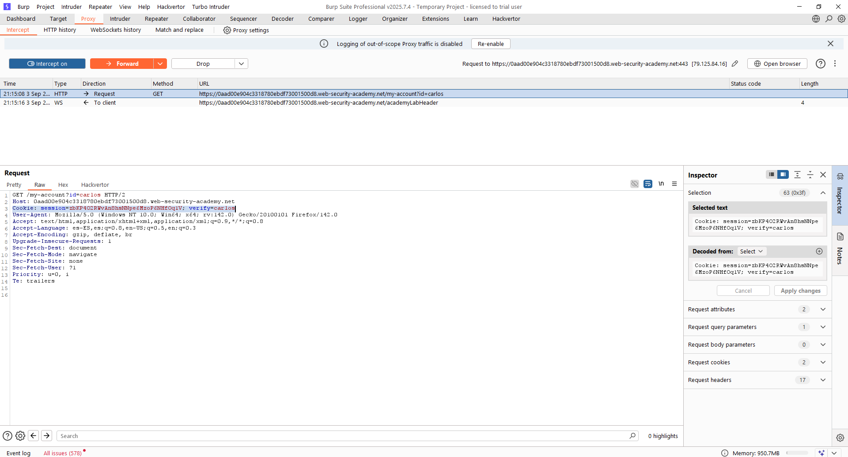Screen dimensions: 848x457
Task: Switch Inspector to side-docked layout view
Action: coord(783,174)
